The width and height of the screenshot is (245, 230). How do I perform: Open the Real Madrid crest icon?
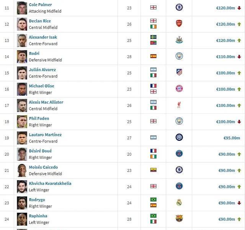[x=179, y=202]
